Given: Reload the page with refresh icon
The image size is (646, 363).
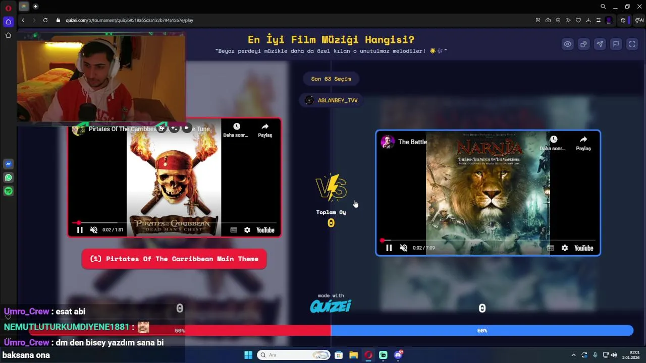Looking at the screenshot, I should point(45,20).
